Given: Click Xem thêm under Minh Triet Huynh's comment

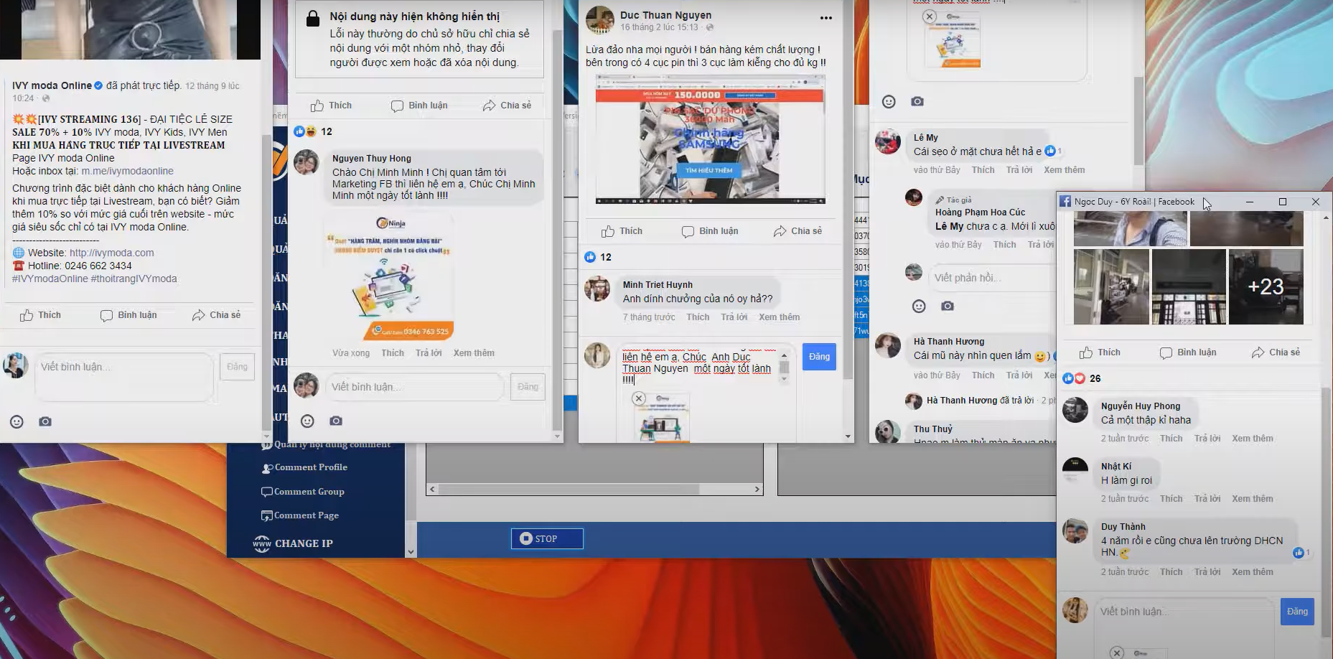Looking at the screenshot, I should pyautogui.click(x=780, y=317).
